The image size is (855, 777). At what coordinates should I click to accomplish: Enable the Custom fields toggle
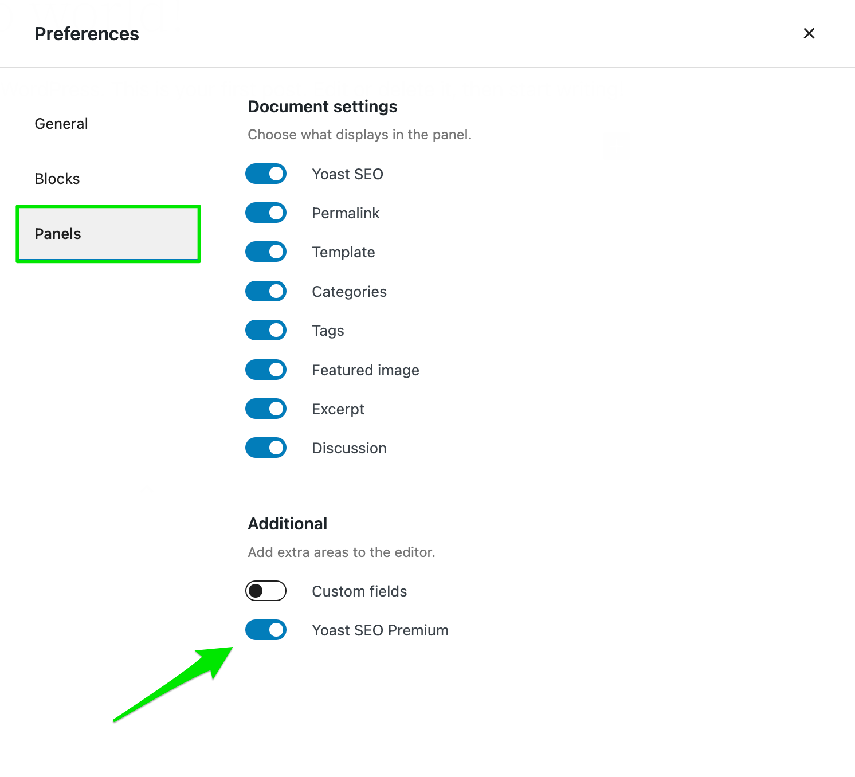pos(266,591)
